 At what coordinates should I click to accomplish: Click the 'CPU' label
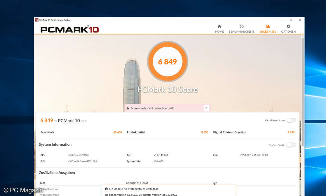(43, 155)
